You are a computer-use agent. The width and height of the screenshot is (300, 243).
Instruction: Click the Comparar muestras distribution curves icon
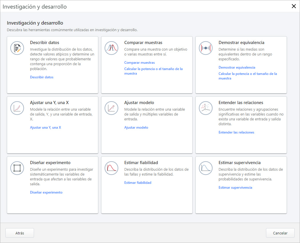click(111, 48)
